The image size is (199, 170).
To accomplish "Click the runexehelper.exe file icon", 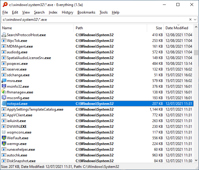I will pyautogui.click(x=4, y=150).
